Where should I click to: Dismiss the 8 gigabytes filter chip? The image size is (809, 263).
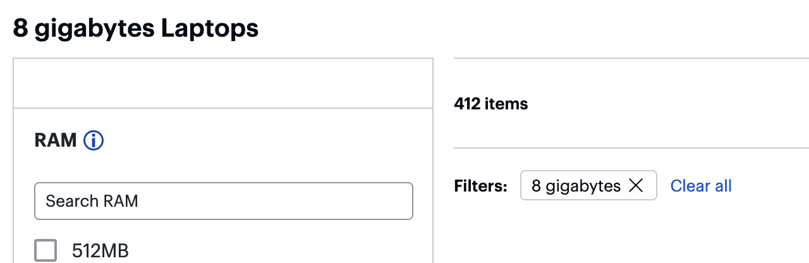click(x=636, y=185)
